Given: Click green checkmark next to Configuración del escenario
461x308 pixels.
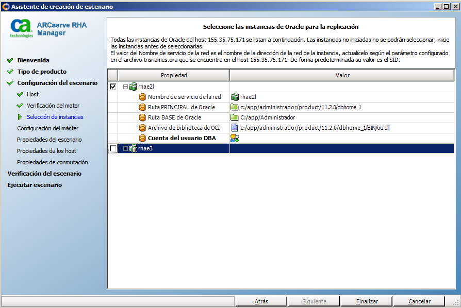Looking at the screenshot, I should tap(10, 83).
